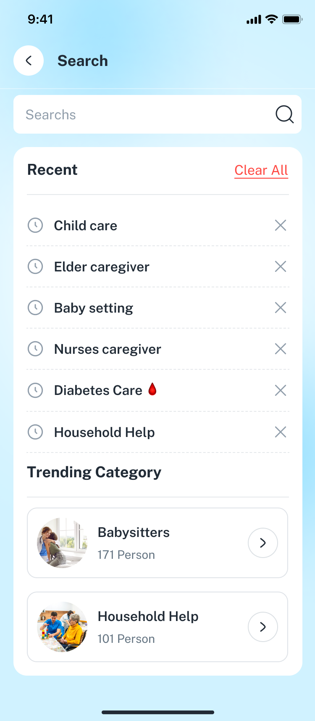This screenshot has height=721, width=315.
Task: Click the magnifying glass search icon
Action: [x=284, y=114]
